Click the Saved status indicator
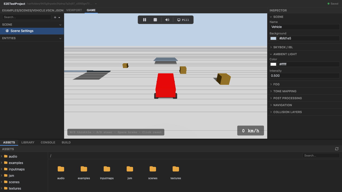Image resolution: width=342 pixels, height=192 pixels. pos(333,4)
